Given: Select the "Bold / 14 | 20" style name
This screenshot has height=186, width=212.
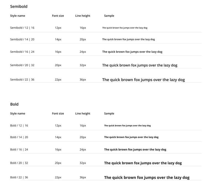Looking at the screenshot, I should pyautogui.click(x=19, y=137).
